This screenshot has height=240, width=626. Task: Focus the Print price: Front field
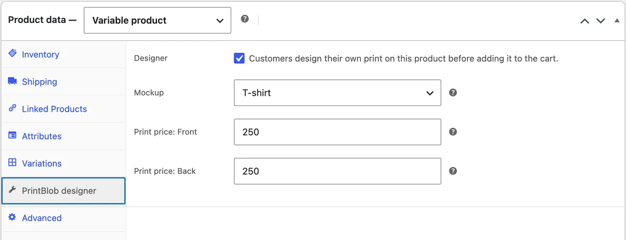click(338, 132)
